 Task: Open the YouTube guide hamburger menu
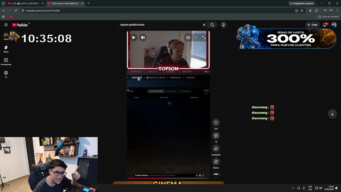coord(6,25)
